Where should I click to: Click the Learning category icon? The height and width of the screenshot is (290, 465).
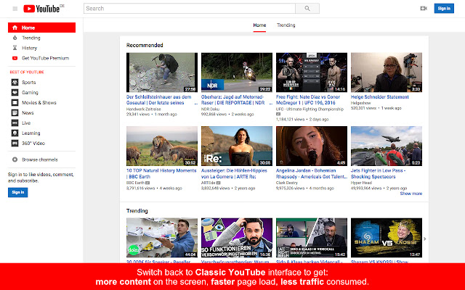pyautogui.click(x=15, y=133)
